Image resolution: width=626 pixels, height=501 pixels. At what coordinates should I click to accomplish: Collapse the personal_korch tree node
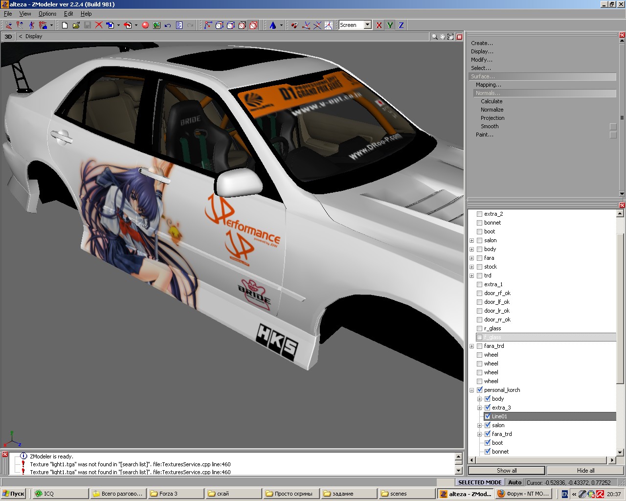[x=471, y=390]
